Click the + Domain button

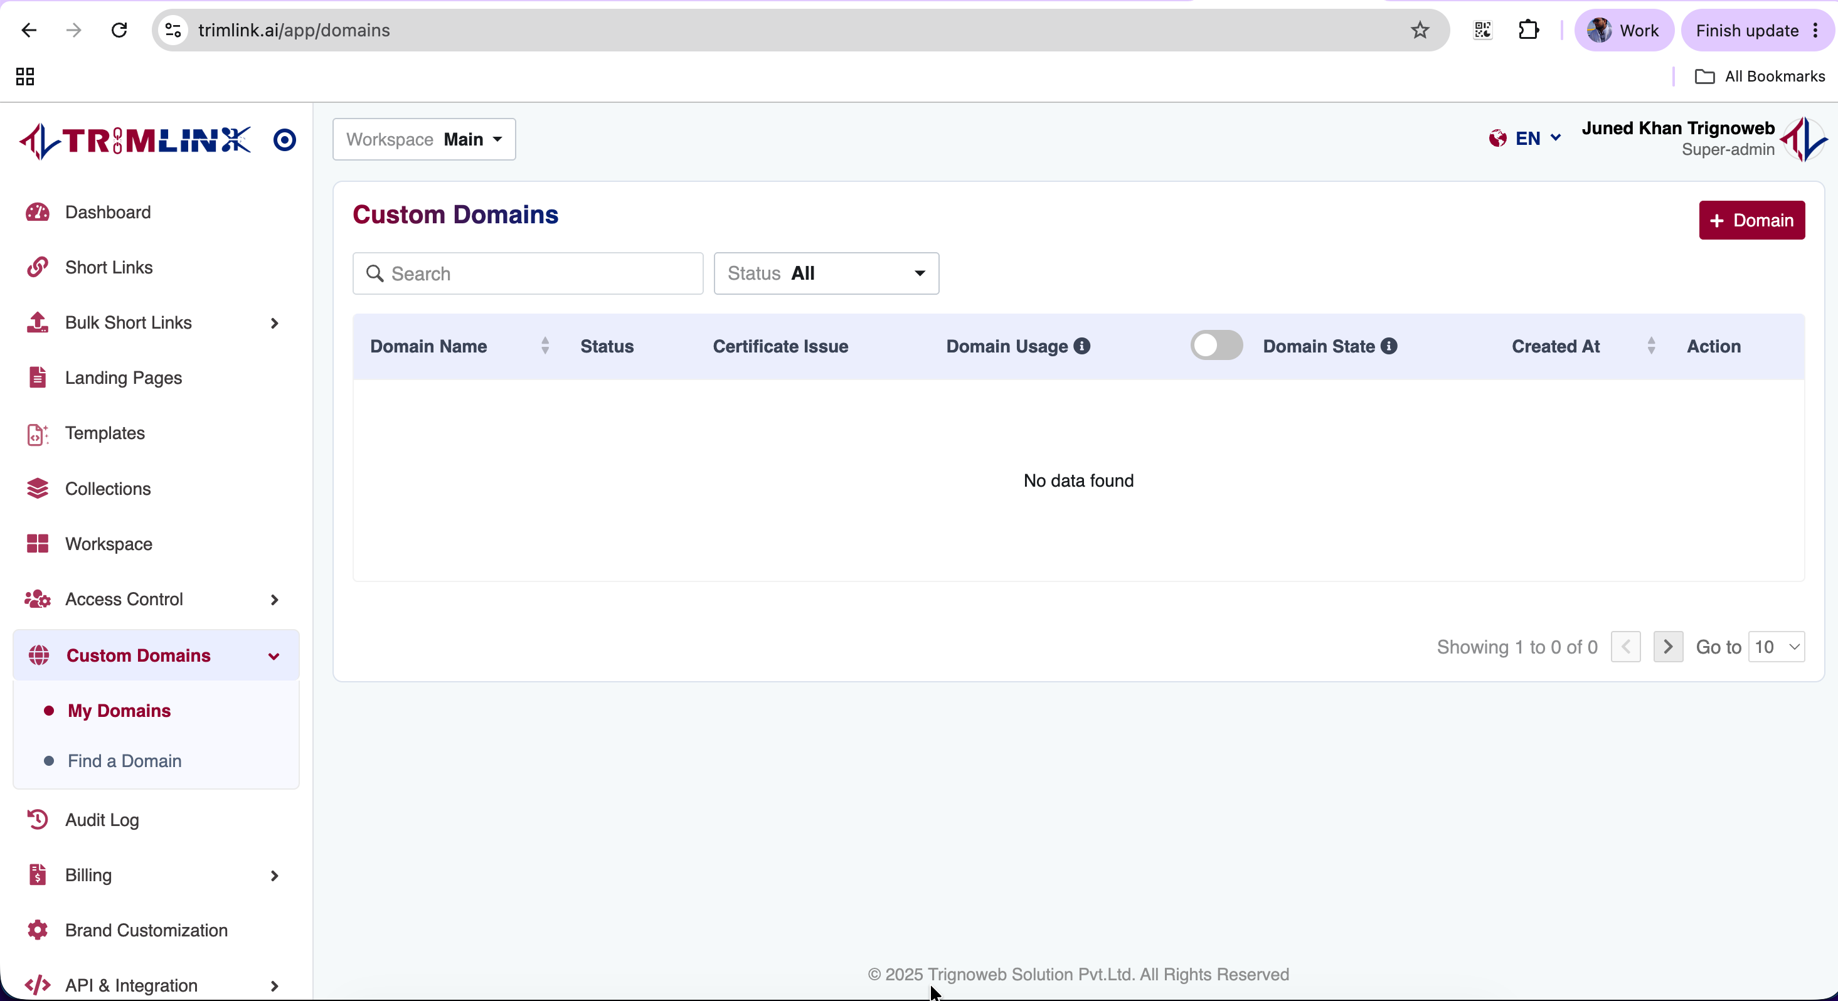coord(1751,221)
